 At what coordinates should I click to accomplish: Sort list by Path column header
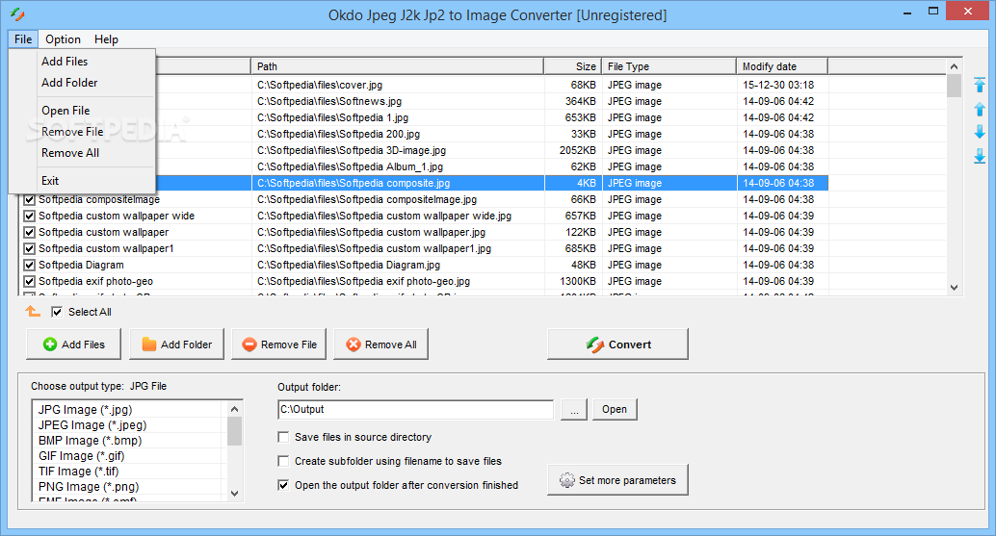[398, 66]
